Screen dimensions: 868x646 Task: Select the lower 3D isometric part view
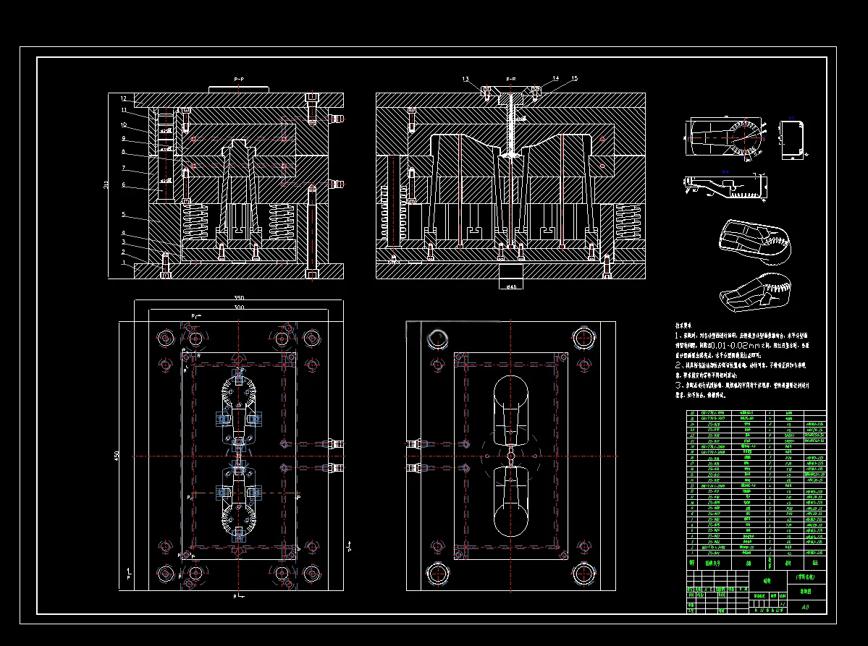[755, 292]
